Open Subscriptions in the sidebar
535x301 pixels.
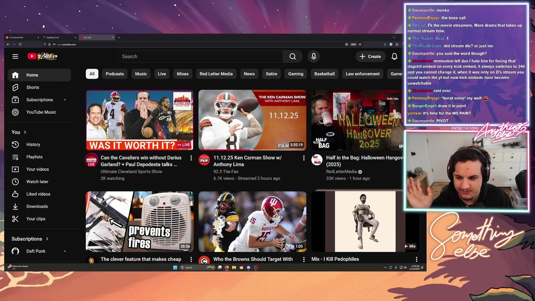point(39,100)
